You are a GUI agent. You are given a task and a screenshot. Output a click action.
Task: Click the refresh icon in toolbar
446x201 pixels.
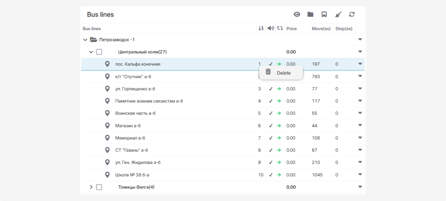[352, 15]
